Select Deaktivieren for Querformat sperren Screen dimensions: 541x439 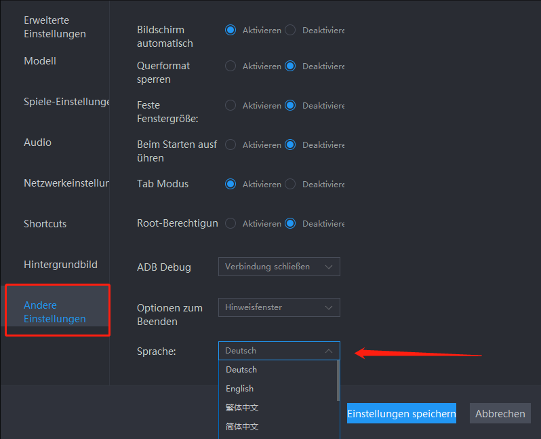coord(290,66)
